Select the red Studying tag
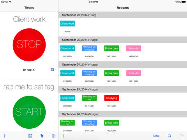 pos(111,98)
